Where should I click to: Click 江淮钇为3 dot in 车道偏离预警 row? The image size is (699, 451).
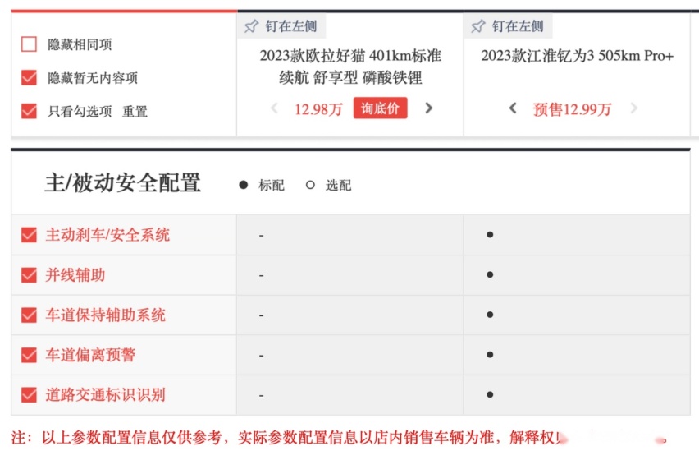click(x=490, y=355)
